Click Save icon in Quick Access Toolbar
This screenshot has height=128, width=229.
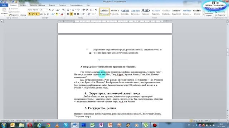[x=5, y=1]
